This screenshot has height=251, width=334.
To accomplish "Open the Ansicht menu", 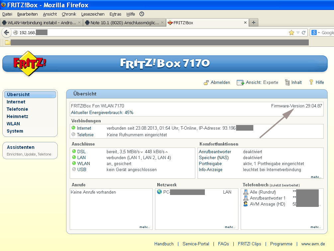I will 50,14.
